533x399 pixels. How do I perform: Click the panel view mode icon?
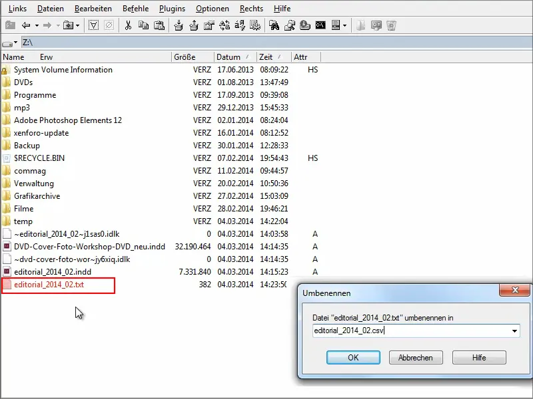click(x=336, y=25)
